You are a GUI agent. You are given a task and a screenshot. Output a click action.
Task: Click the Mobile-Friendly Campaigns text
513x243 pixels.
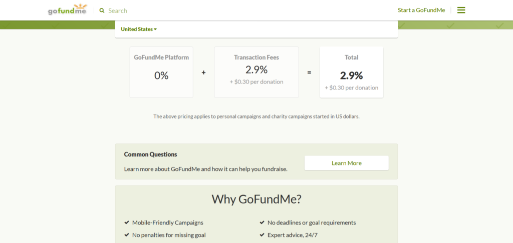(x=167, y=222)
